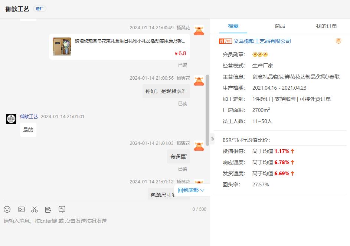Click the 0 / 500 character counter
This screenshot has height=246, width=350.
[199, 209]
